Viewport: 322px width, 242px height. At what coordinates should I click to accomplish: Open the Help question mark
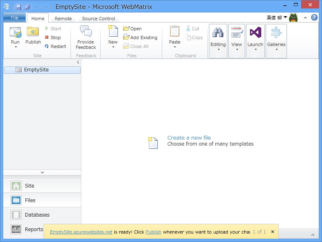pyautogui.click(x=314, y=17)
